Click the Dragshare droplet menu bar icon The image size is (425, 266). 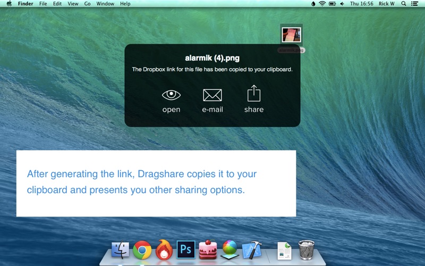pos(313,4)
